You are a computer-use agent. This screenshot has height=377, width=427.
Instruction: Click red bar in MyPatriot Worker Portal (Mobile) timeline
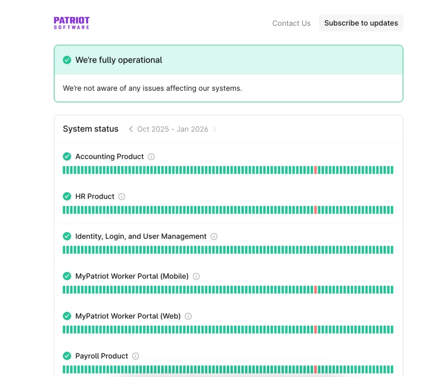click(316, 289)
